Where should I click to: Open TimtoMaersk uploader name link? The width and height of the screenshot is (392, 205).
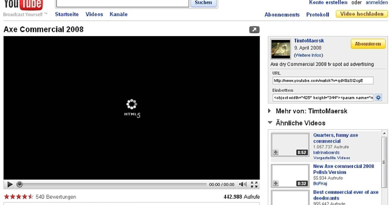tap(309, 41)
